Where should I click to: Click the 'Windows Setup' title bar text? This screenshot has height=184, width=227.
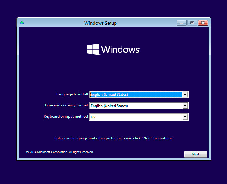pyautogui.click(x=100, y=23)
